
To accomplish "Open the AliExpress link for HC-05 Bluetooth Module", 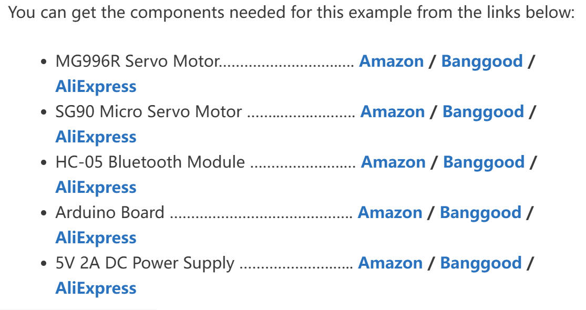I will tap(96, 188).
